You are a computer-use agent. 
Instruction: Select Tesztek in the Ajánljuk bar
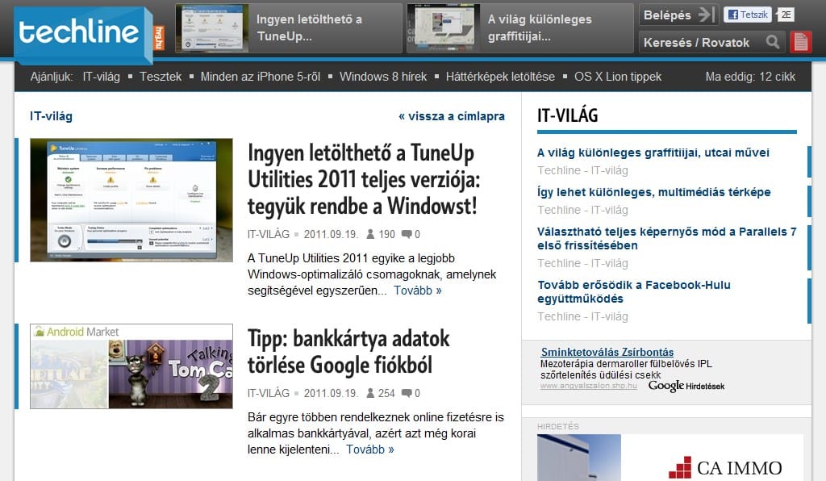pyautogui.click(x=161, y=77)
